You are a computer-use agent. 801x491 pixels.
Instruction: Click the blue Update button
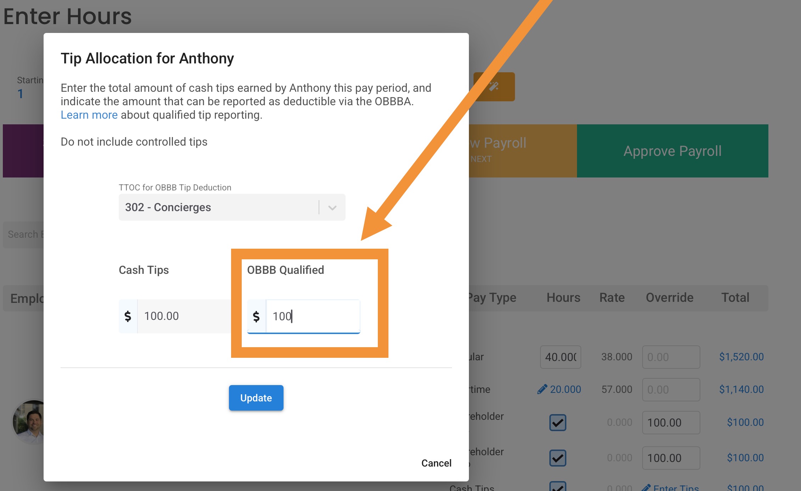click(256, 398)
